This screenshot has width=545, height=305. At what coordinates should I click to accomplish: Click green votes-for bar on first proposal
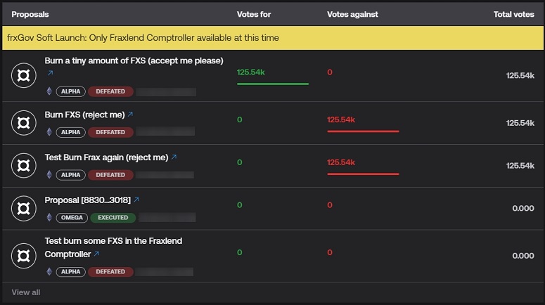pos(273,84)
